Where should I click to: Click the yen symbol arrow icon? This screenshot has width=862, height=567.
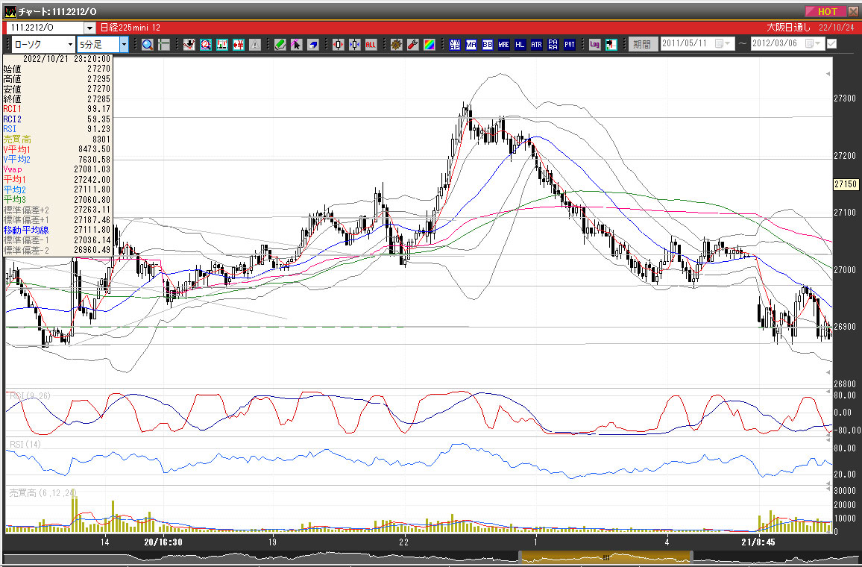pos(238,45)
